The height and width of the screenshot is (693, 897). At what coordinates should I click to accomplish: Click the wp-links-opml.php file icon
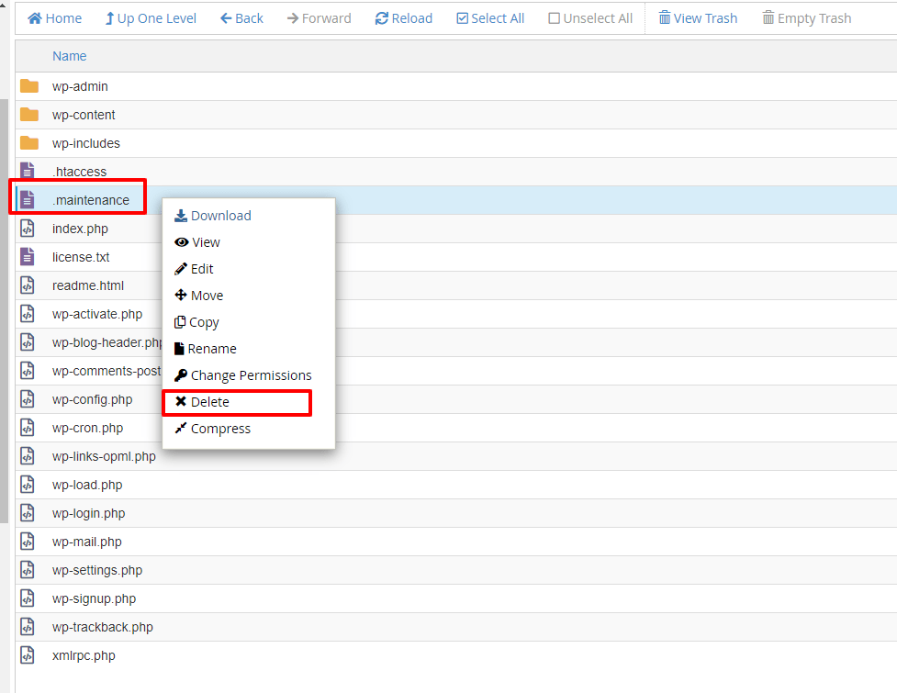coord(28,456)
